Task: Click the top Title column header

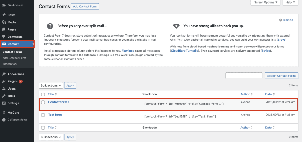Action: [51, 94]
